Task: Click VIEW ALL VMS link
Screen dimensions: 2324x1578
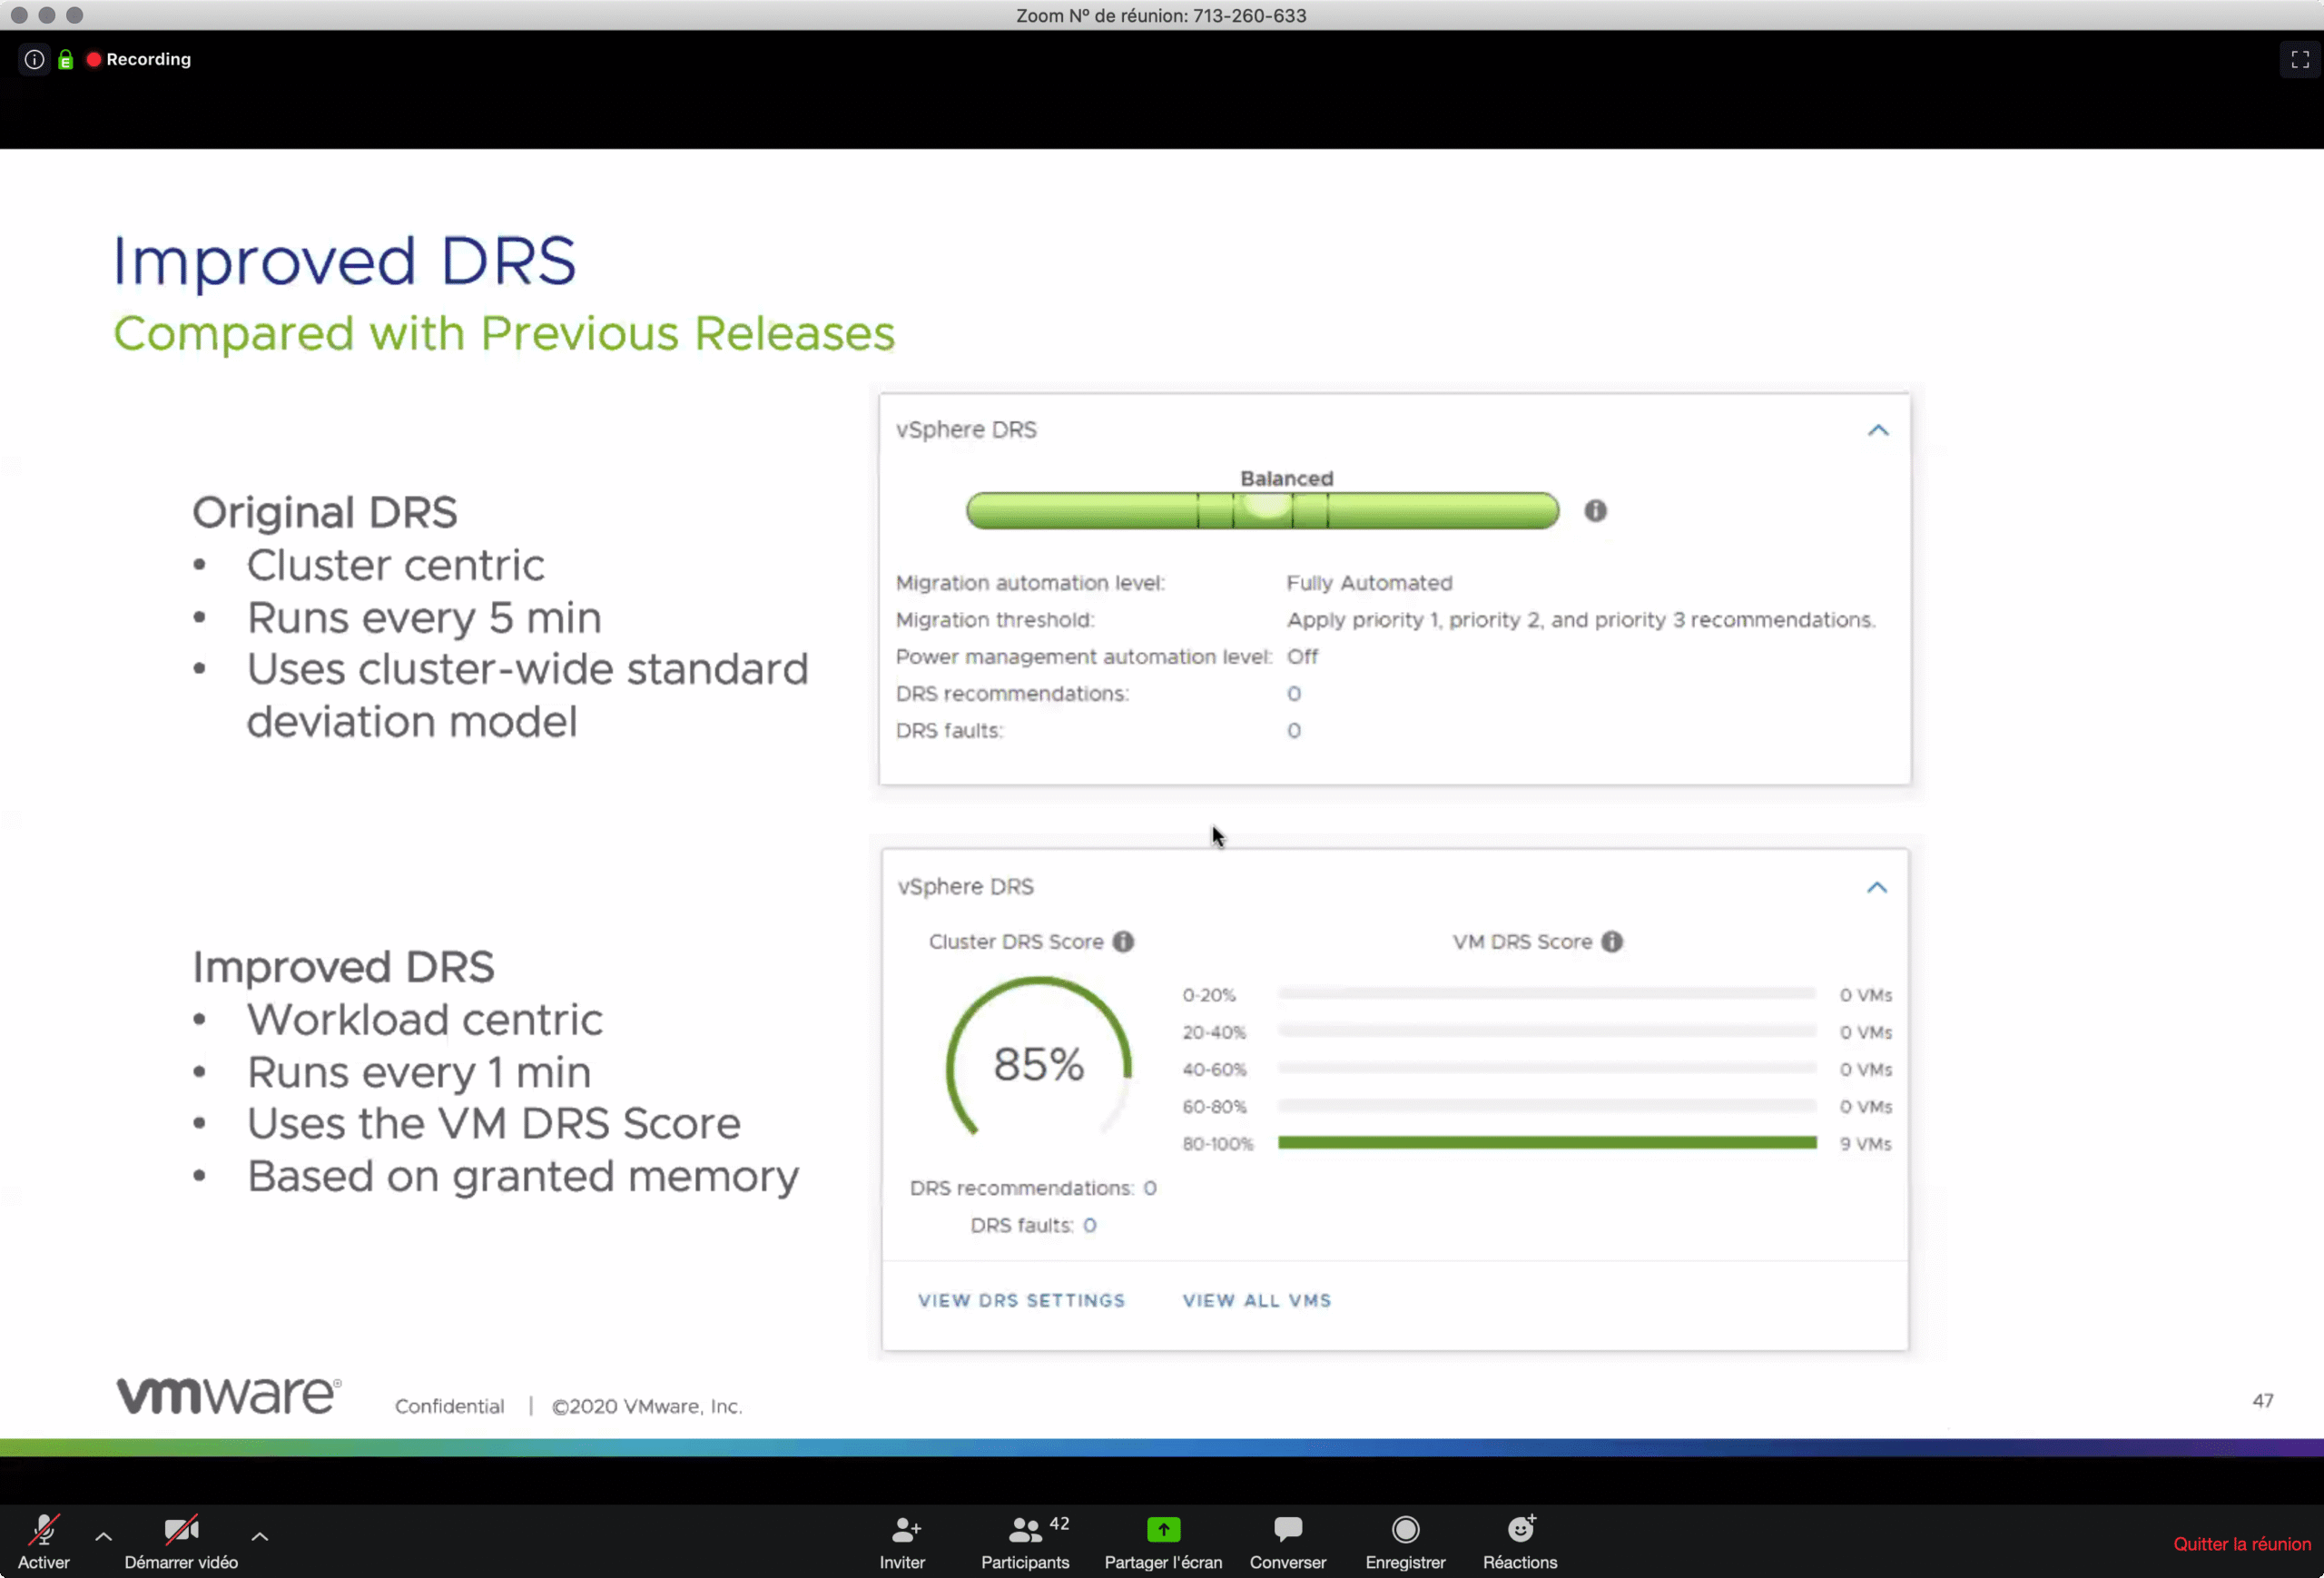Action: pos(1257,1300)
